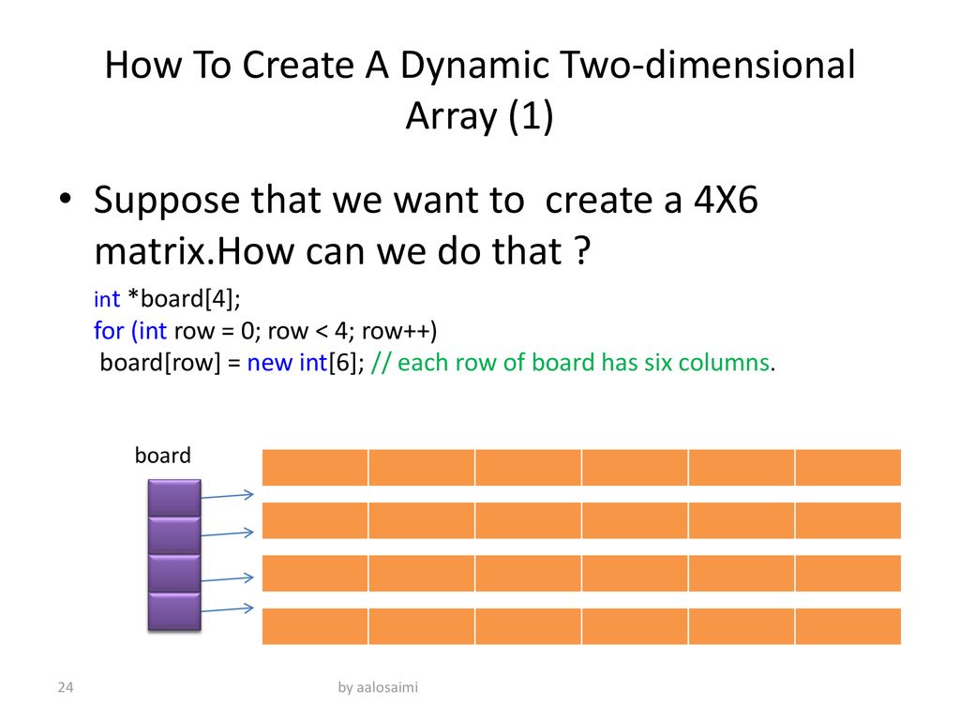Select the bottom purple board pointer block
Viewport: 960px width, 720px height.
coord(174,611)
